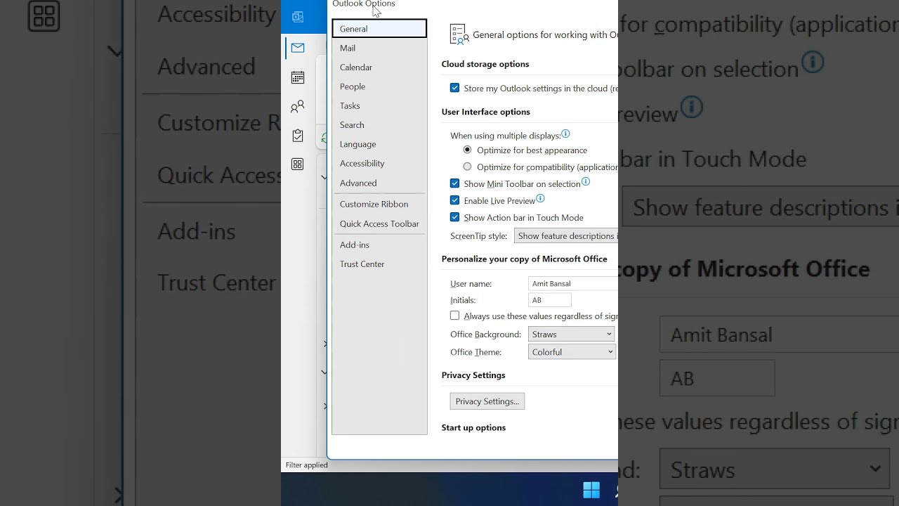Toggle Show Action bar in Touch Mode
The image size is (899, 506).
coord(454,217)
